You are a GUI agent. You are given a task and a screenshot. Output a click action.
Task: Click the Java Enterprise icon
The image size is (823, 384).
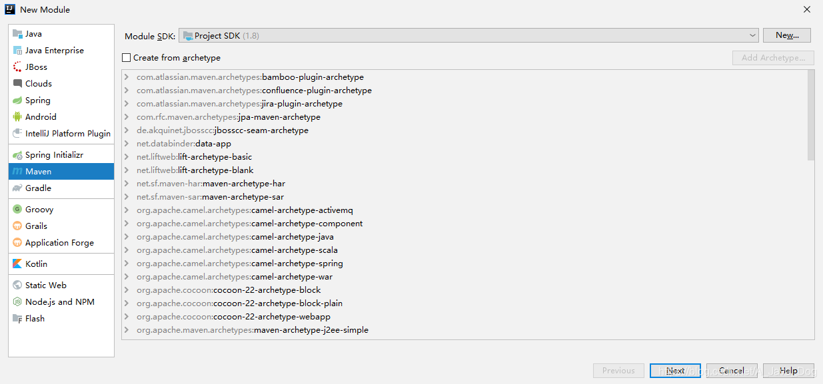click(x=17, y=51)
